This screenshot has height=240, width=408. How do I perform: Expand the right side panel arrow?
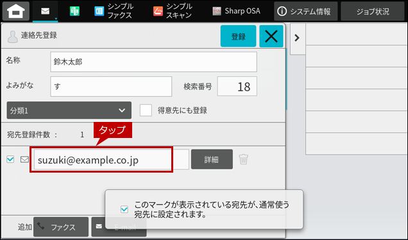(297, 38)
